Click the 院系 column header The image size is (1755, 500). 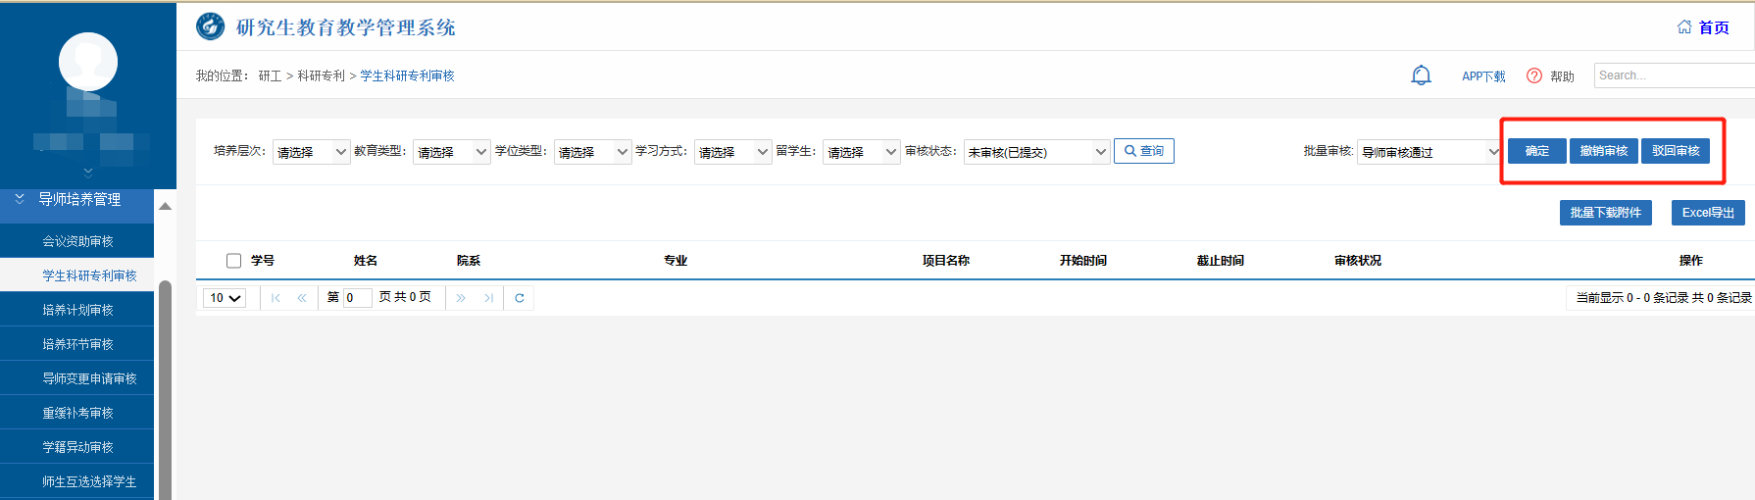pyautogui.click(x=469, y=261)
